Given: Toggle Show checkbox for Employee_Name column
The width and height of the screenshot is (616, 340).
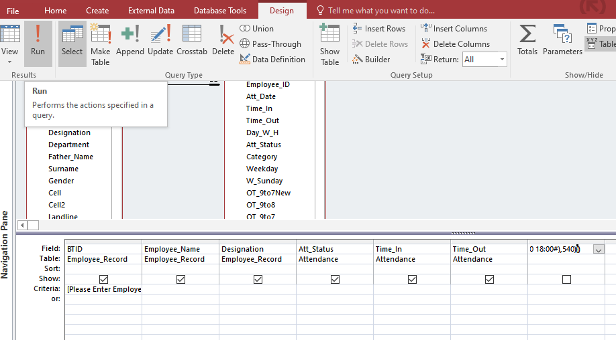Looking at the screenshot, I should click(x=181, y=279).
